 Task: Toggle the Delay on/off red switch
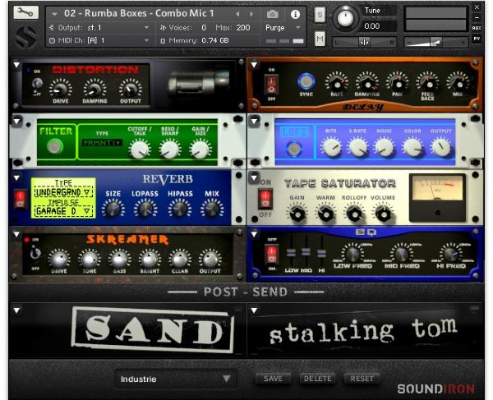coord(271,85)
